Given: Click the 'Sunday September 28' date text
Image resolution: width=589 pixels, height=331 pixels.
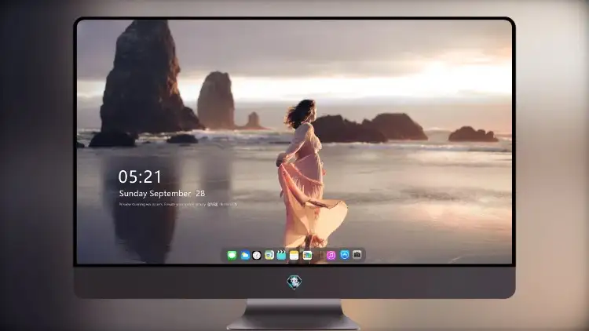Looking at the screenshot, I should point(162,194).
